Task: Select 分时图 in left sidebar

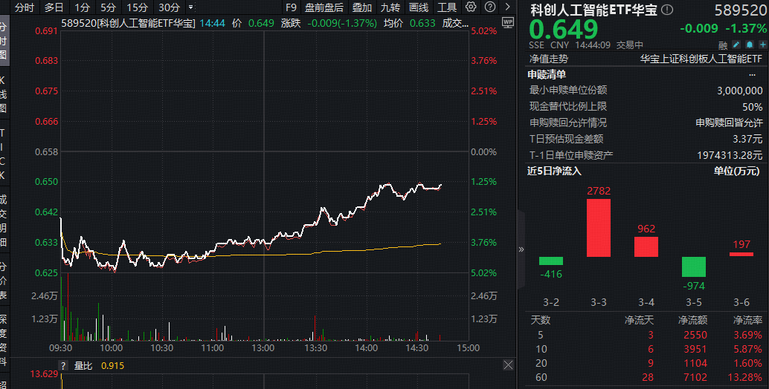Action: click(4, 40)
